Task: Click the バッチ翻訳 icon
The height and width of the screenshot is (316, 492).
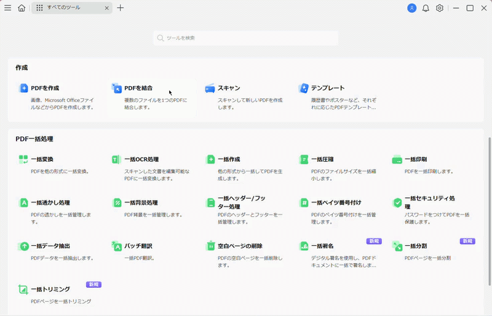Action: (x=116, y=246)
